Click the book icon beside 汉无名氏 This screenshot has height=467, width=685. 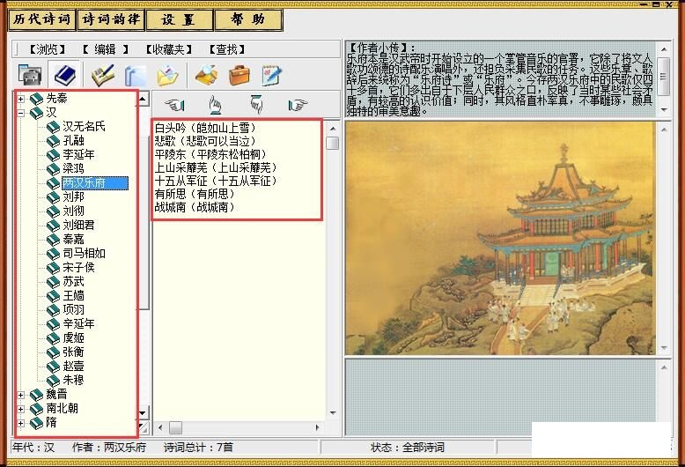pyautogui.click(x=54, y=127)
